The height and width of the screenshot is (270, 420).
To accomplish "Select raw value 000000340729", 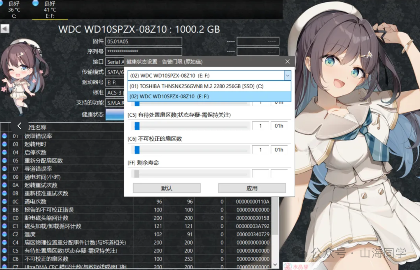I will 253,234.
